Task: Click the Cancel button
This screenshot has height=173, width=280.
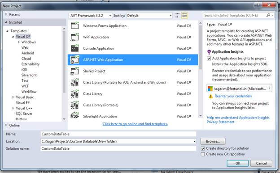Action: click(x=261, y=163)
